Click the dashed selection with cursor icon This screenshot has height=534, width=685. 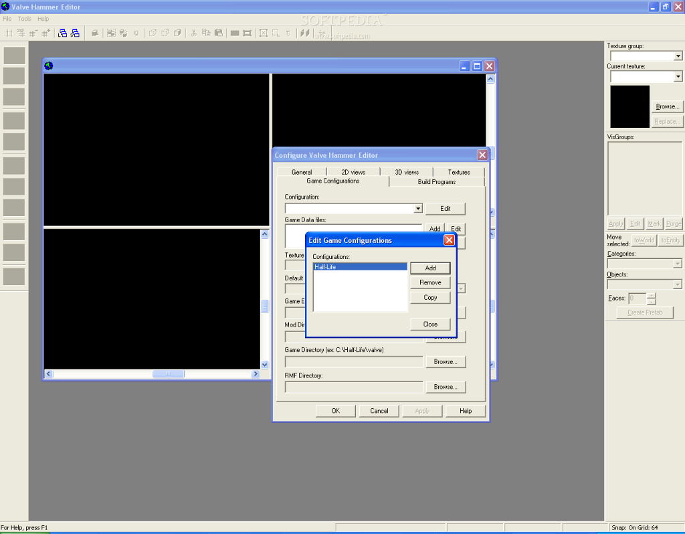(276, 33)
